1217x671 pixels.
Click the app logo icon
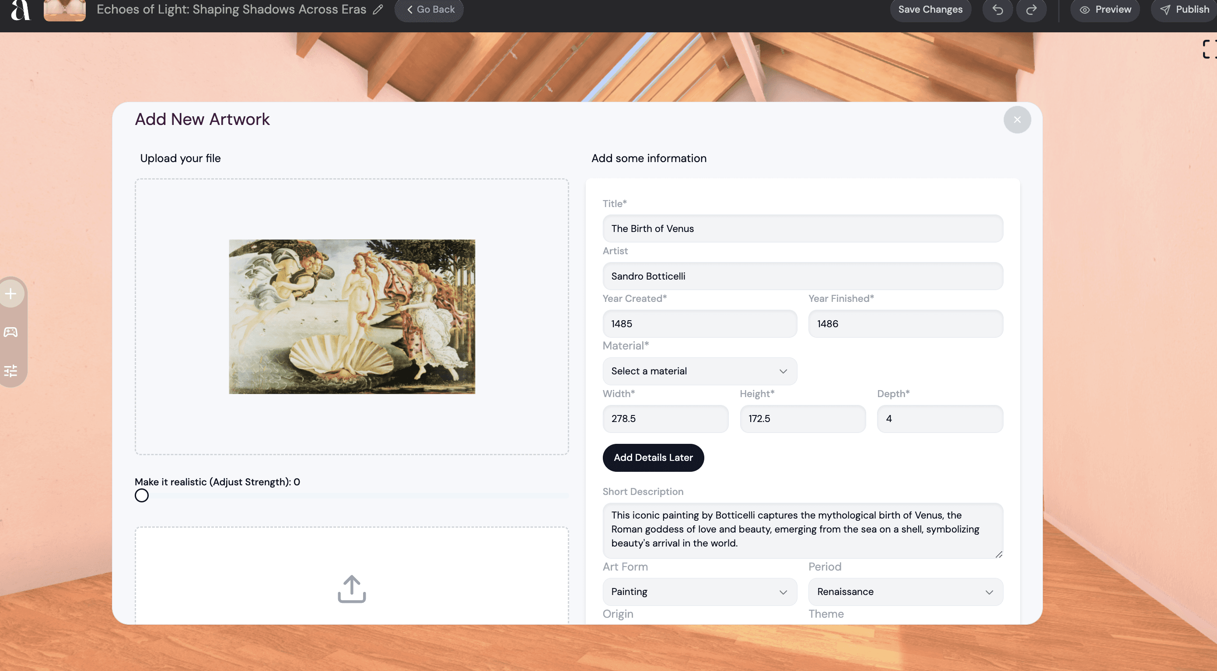click(20, 10)
